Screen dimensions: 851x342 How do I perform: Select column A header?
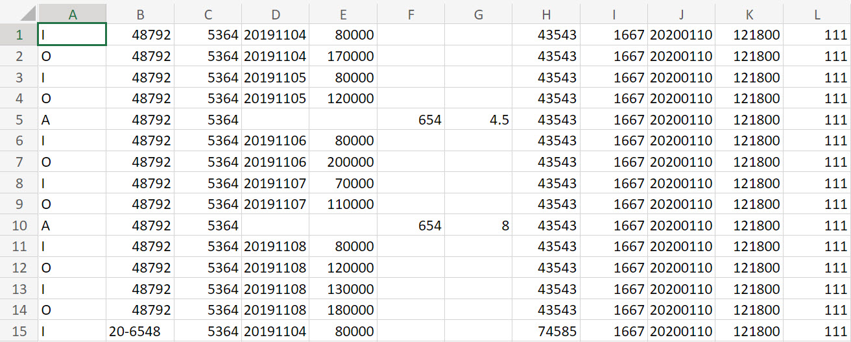click(73, 14)
